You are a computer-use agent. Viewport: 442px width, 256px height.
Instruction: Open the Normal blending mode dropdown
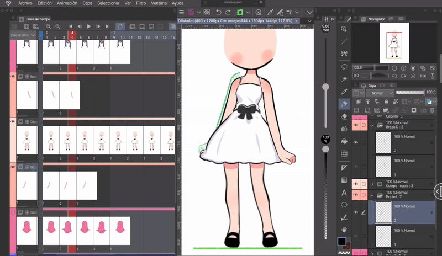click(x=380, y=93)
